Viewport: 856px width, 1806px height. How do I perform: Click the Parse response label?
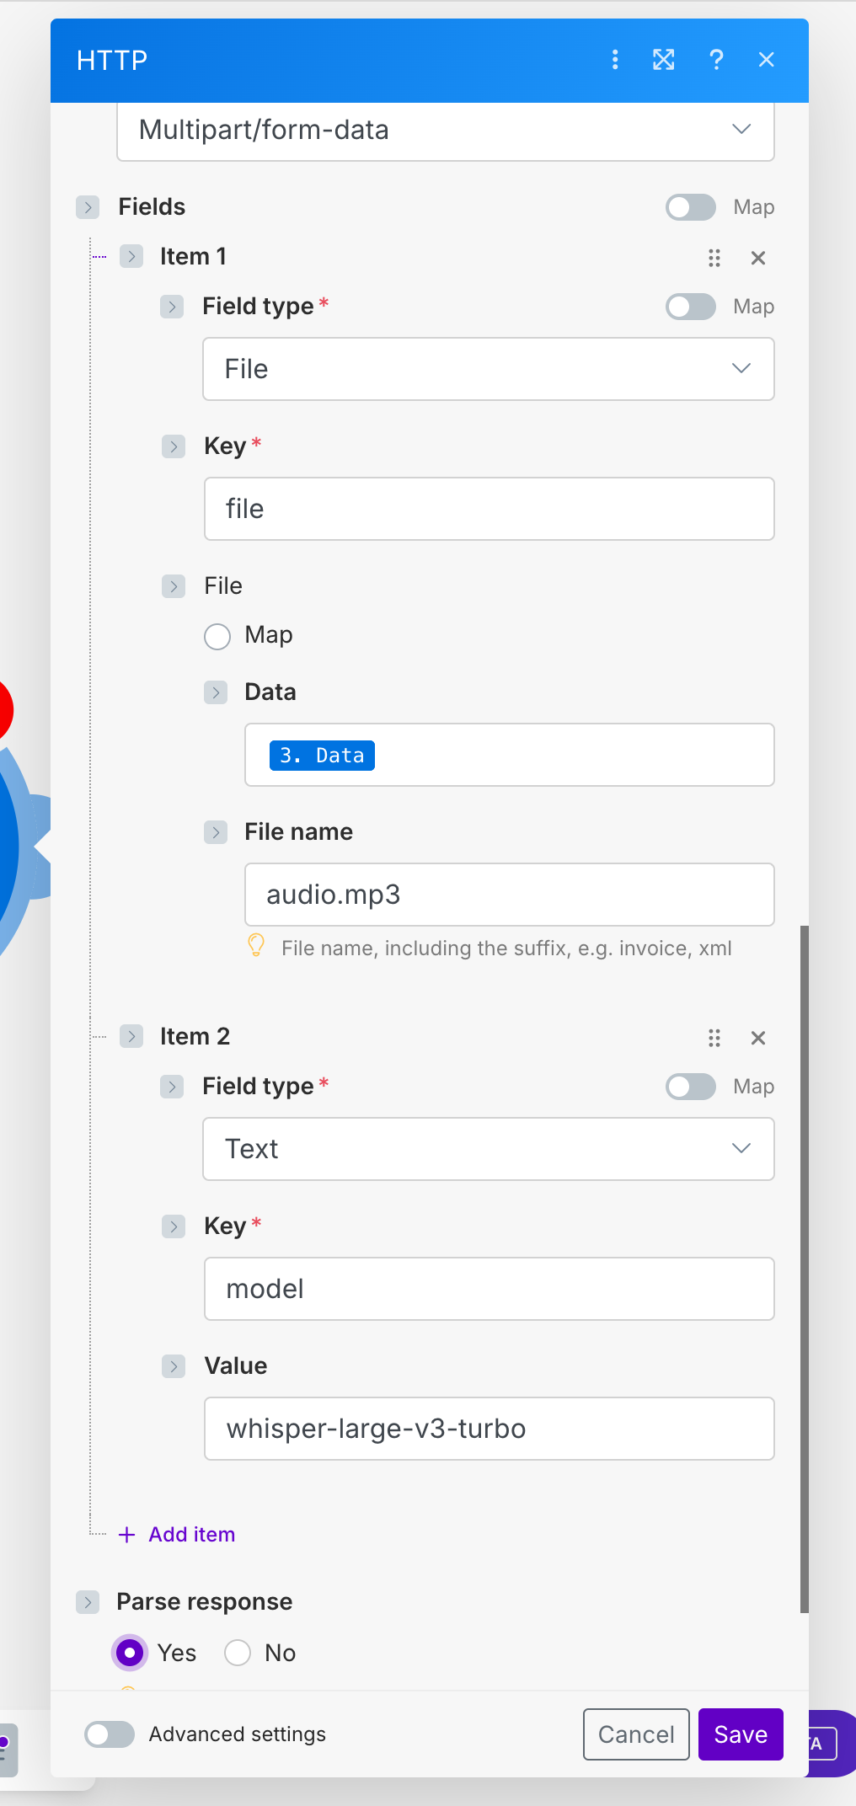205,1602
